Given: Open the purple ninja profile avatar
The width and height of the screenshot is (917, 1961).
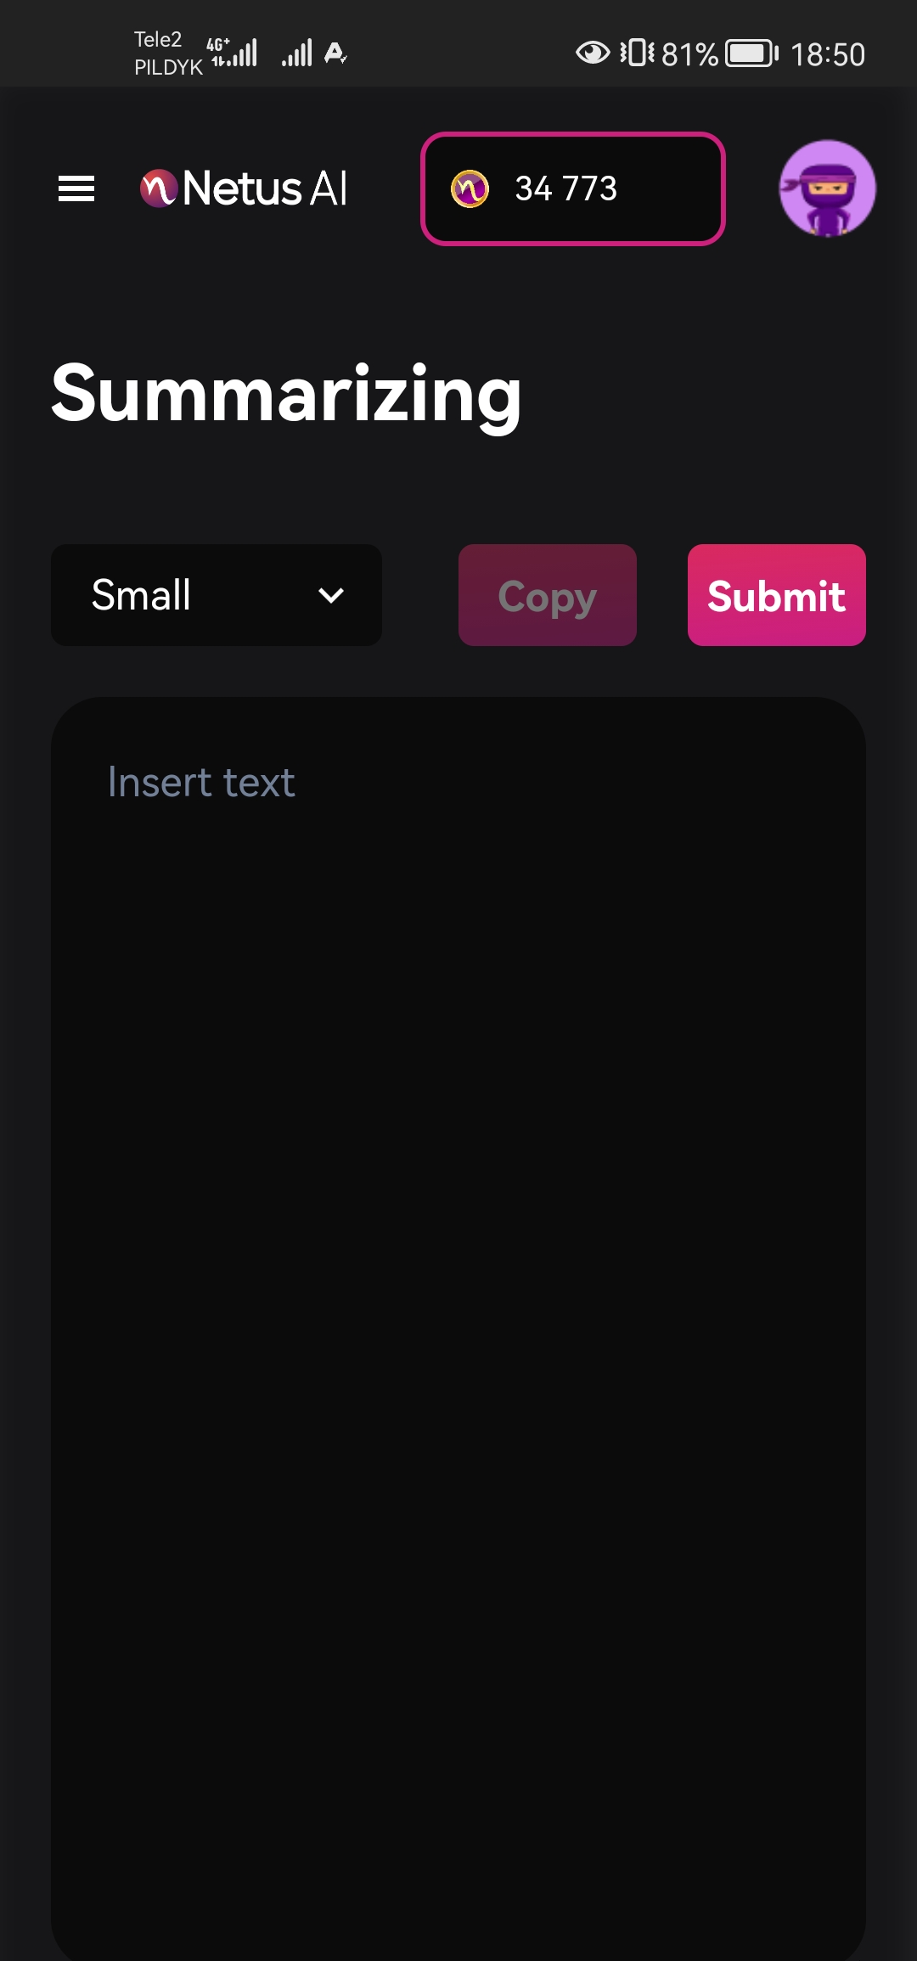Looking at the screenshot, I should (828, 188).
